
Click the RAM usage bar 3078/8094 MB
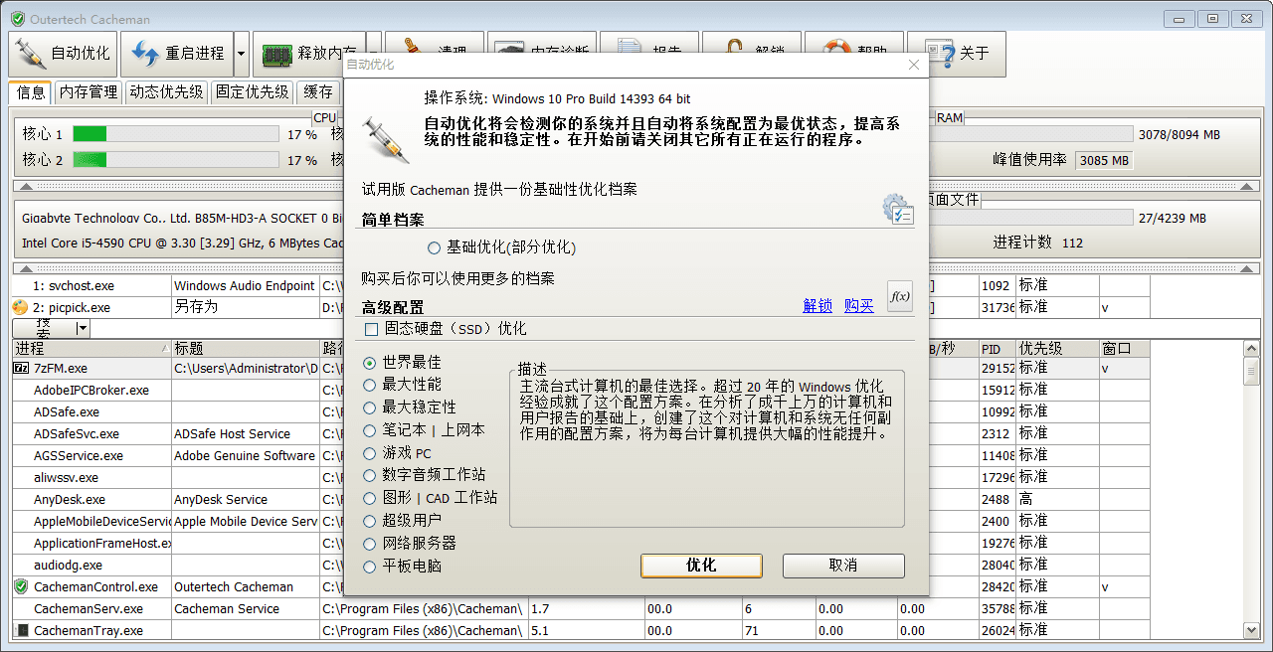[1032, 134]
